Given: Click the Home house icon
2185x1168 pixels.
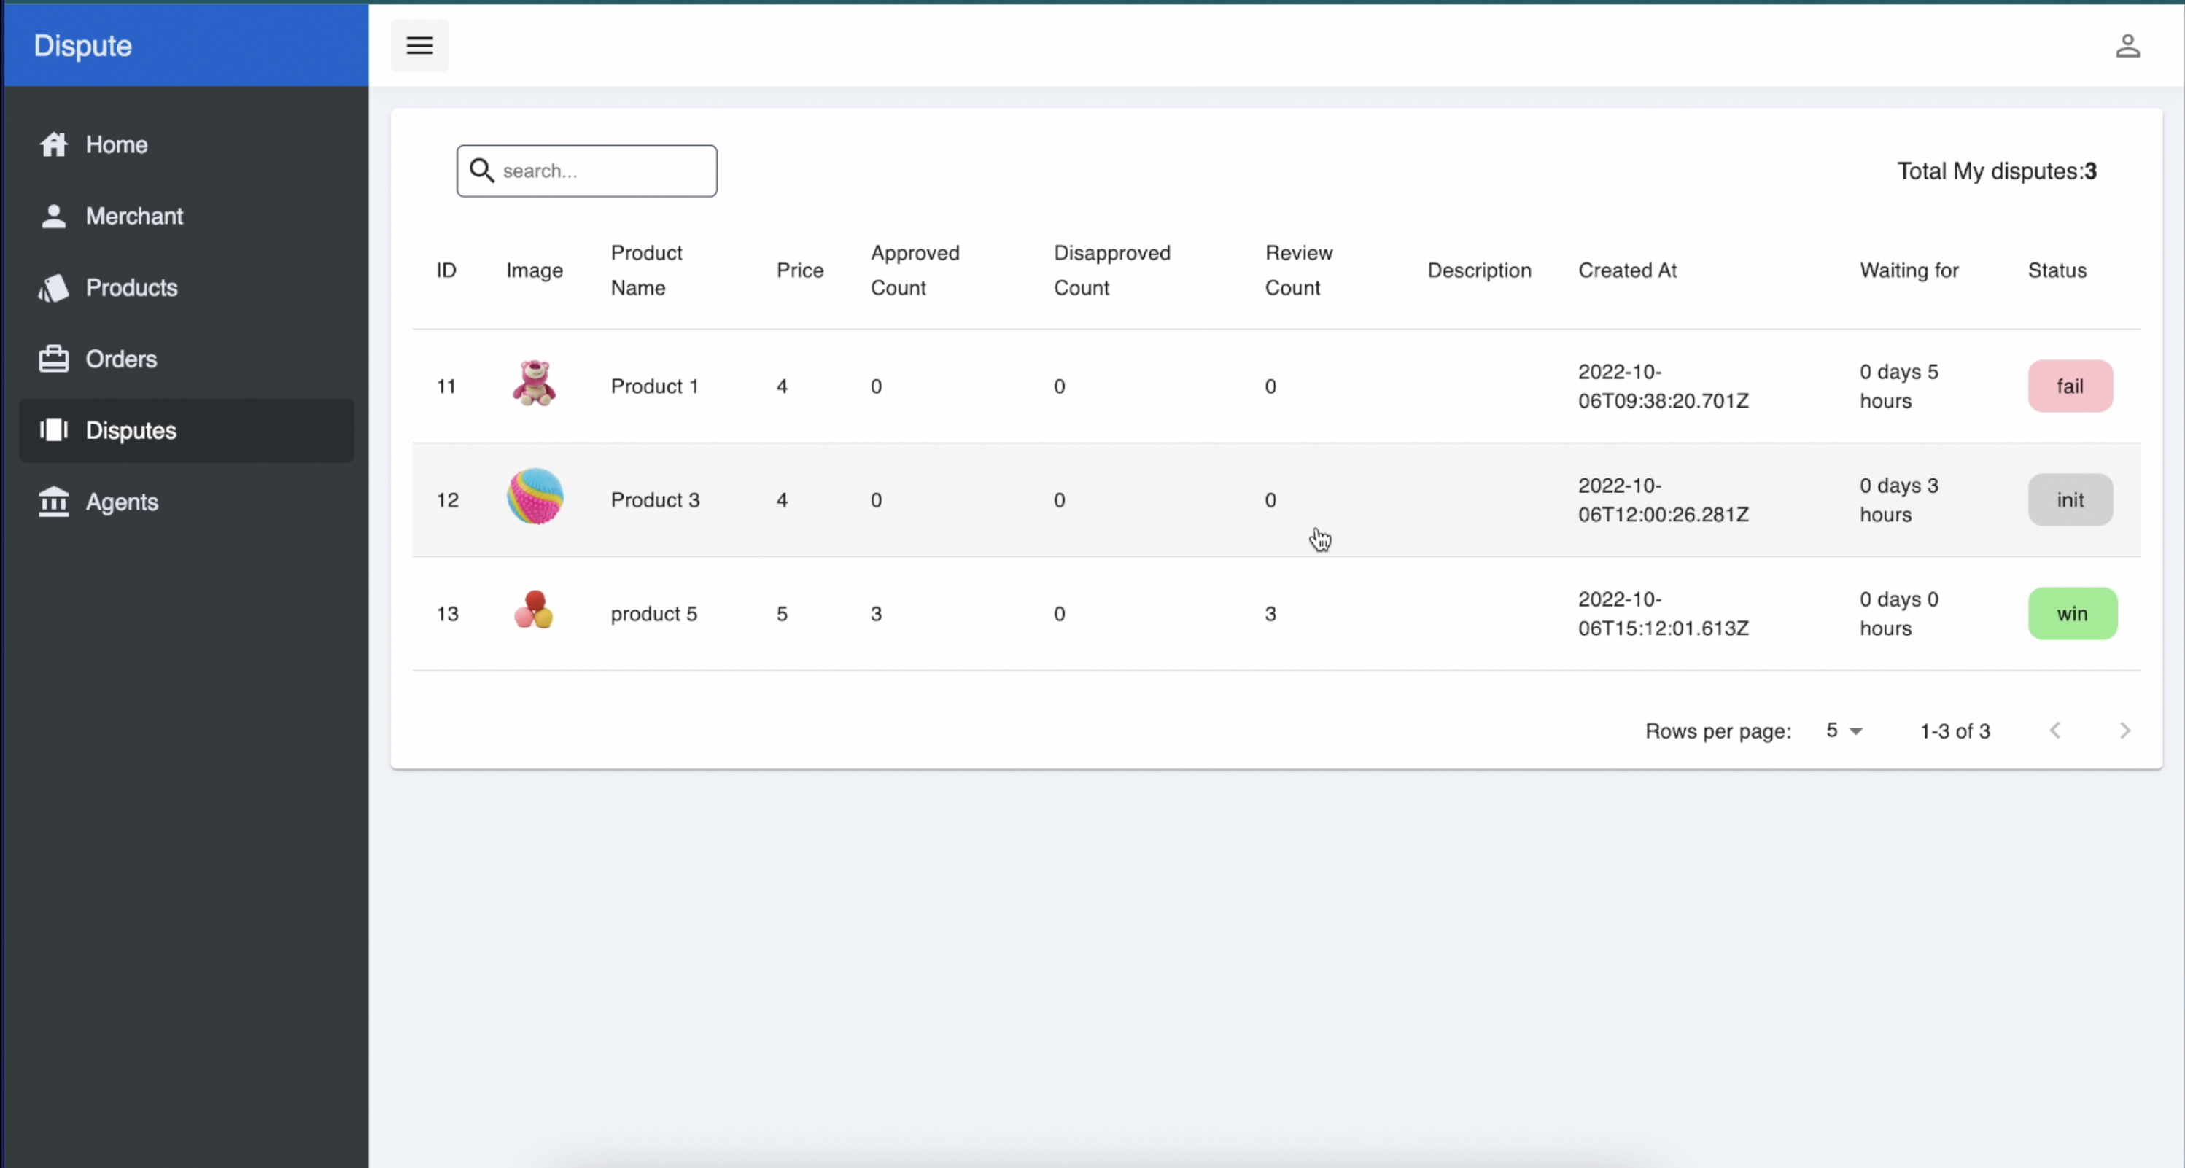Looking at the screenshot, I should coord(53,144).
